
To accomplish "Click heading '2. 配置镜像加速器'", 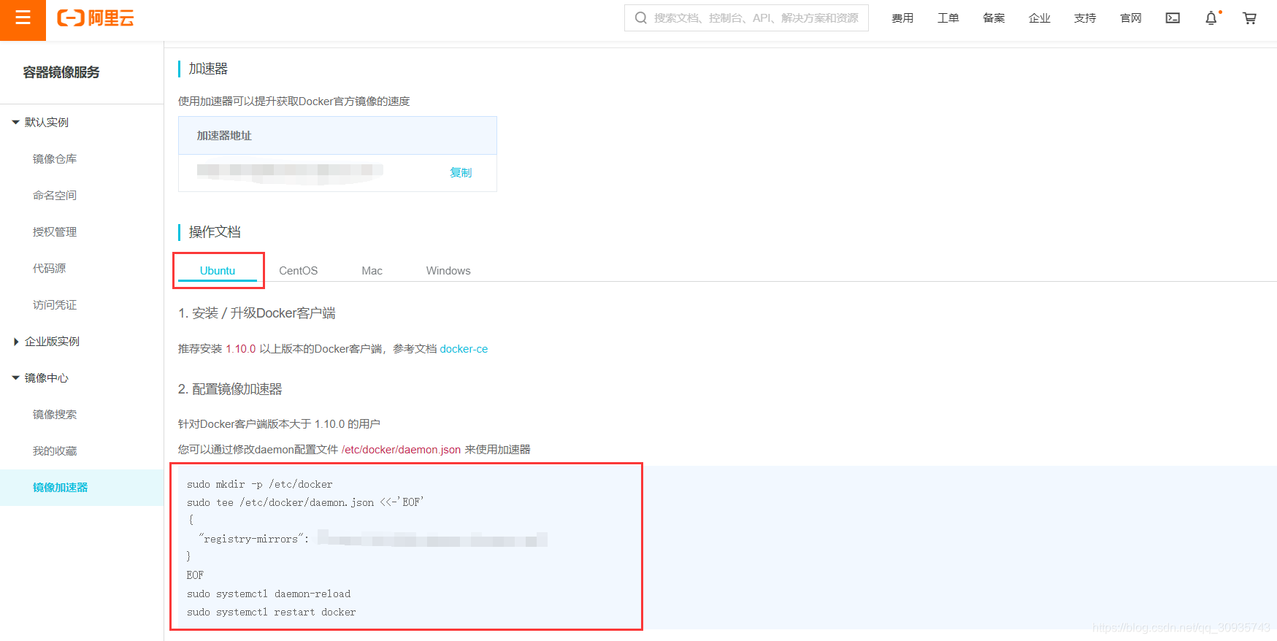I will [230, 389].
